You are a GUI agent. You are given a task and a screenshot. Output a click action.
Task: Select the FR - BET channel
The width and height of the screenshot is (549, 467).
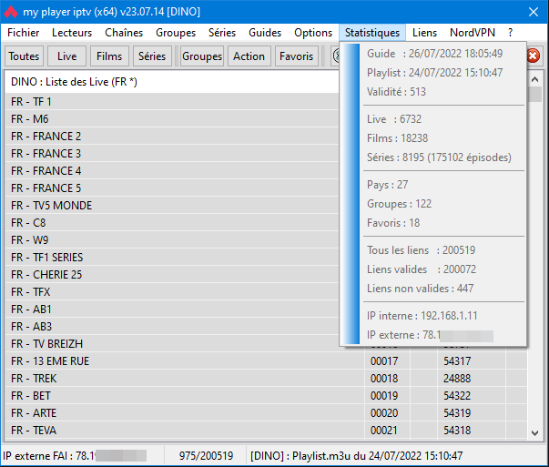[x=185, y=396]
